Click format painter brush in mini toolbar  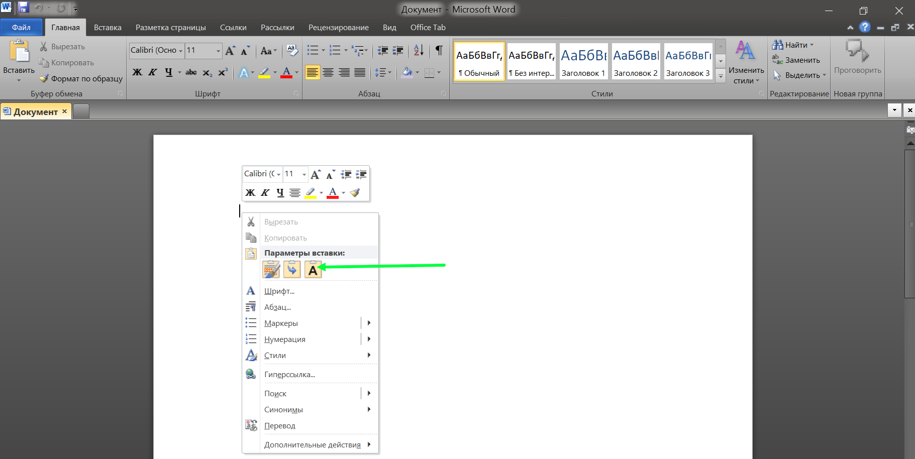coord(355,192)
